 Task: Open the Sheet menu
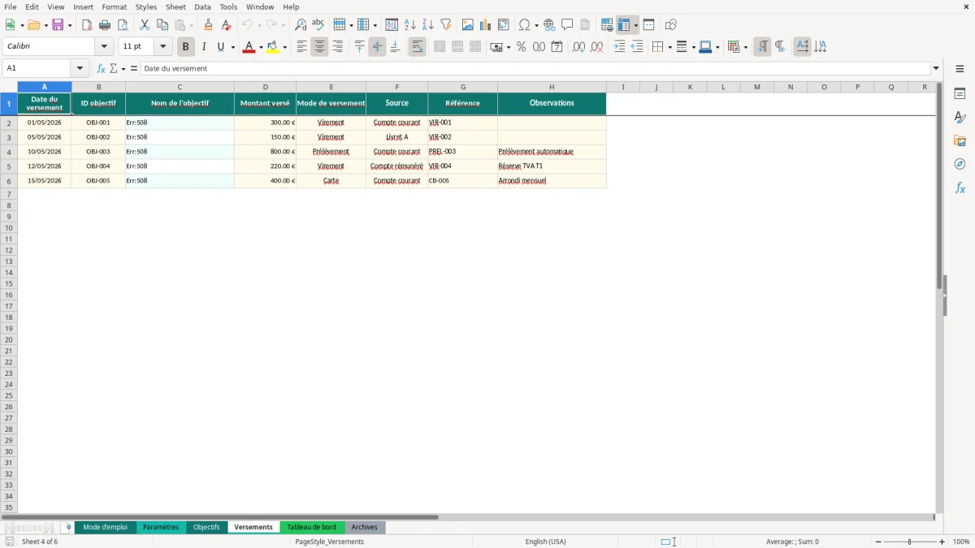176,6
